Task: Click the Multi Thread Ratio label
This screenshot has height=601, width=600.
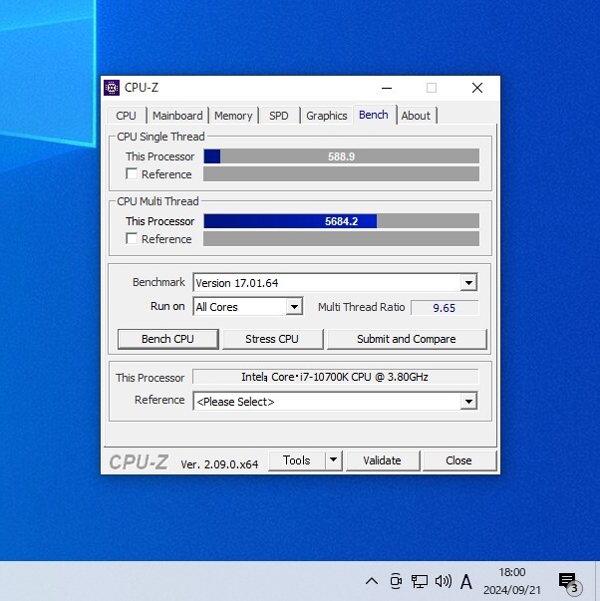Action: tap(362, 307)
